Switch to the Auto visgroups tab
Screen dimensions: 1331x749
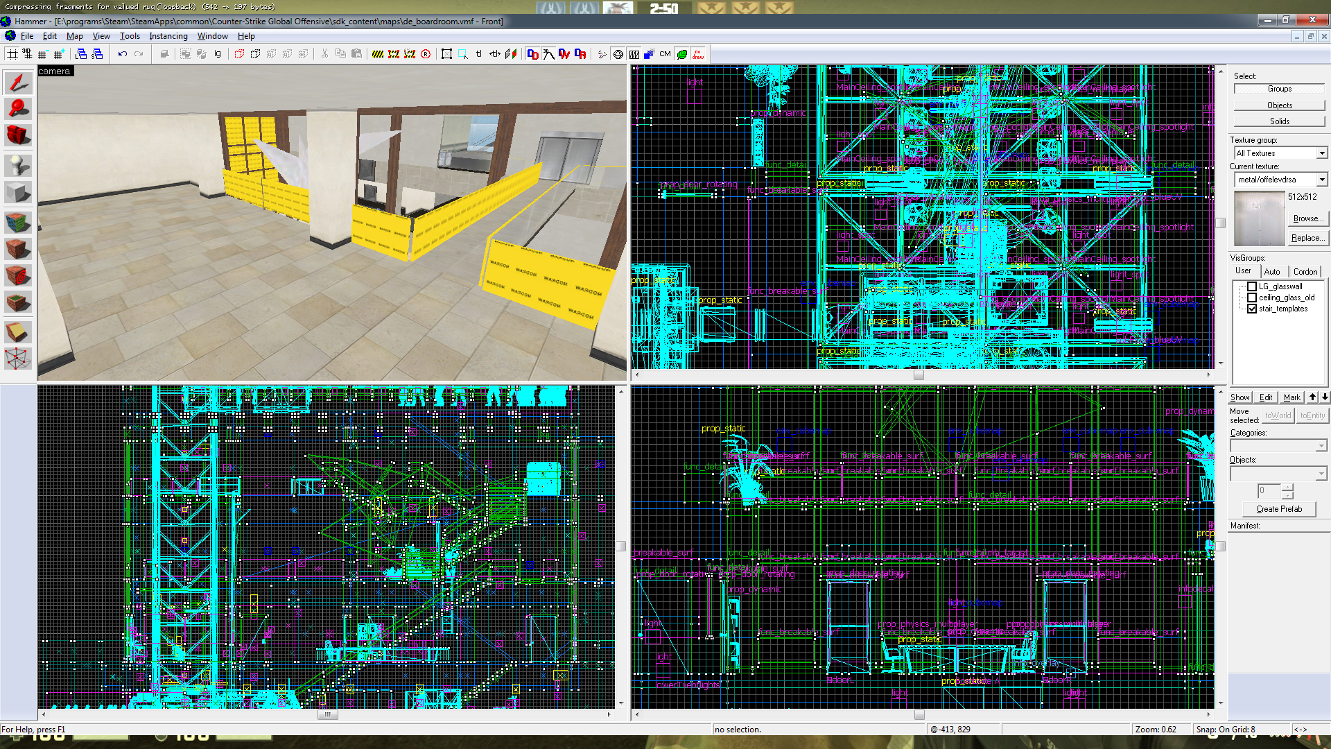pos(1271,271)
